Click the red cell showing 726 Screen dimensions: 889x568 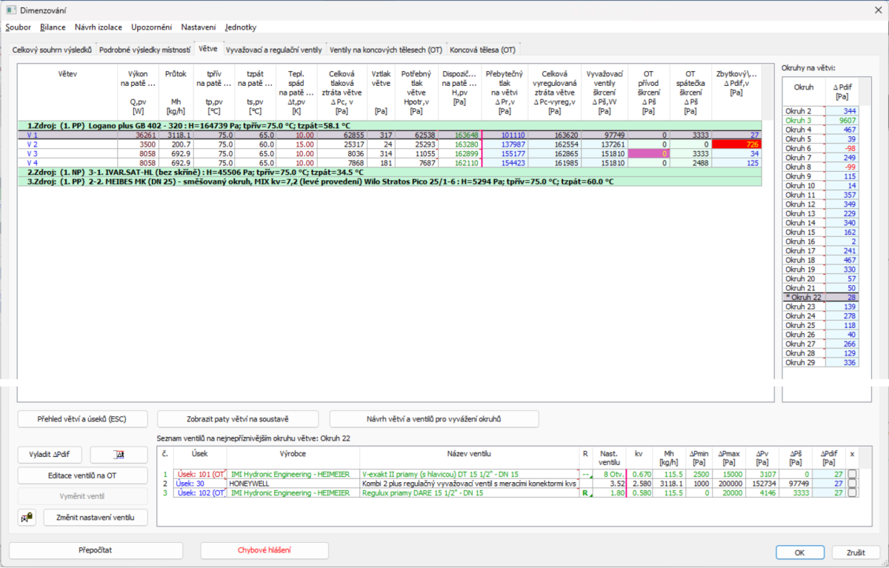(x=736, y=144)
